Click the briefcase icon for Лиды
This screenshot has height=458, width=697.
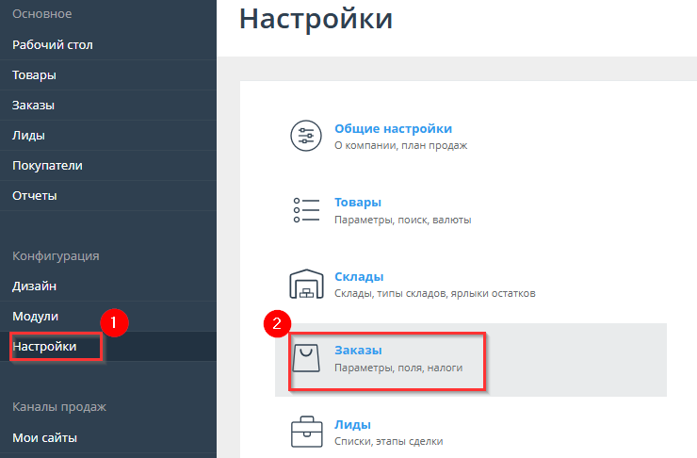pyautogui.click(x=305, y=432)
